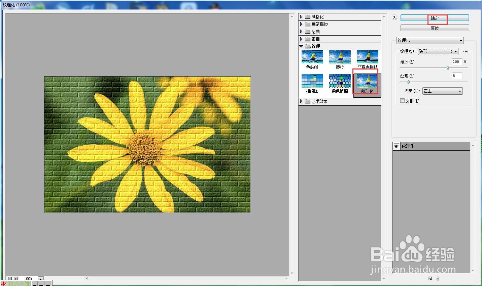Image resolution: width=482 pixels, height=286 pixels.
Task: Click the 凸现 relief value field showing 6
Action: (457, 76)
